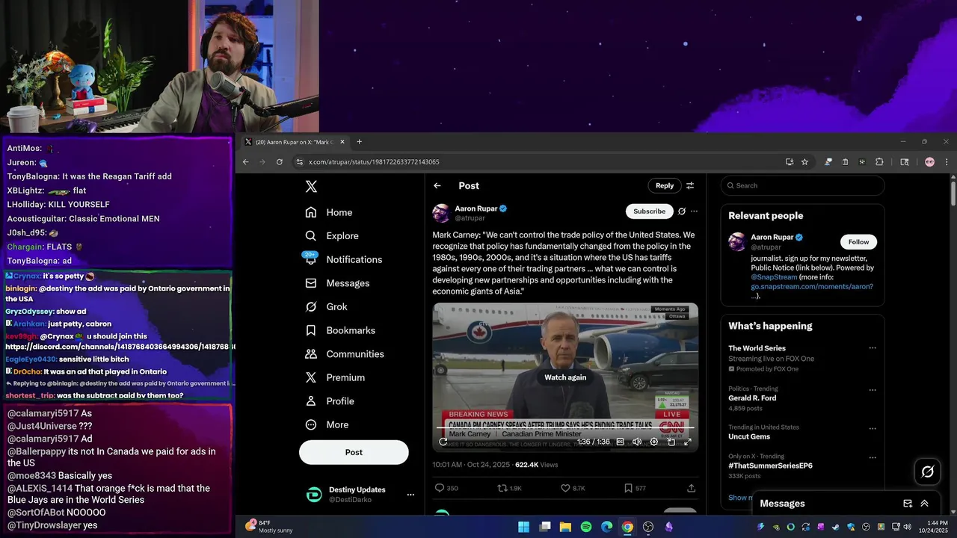957x538 pixels.
Task: Open OBS Studio from taskbar
Action: (648, 527)
